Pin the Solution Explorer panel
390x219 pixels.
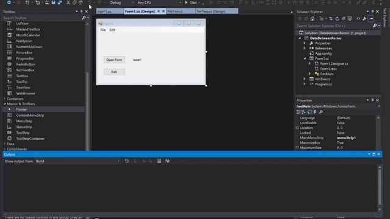click(372, 12)
